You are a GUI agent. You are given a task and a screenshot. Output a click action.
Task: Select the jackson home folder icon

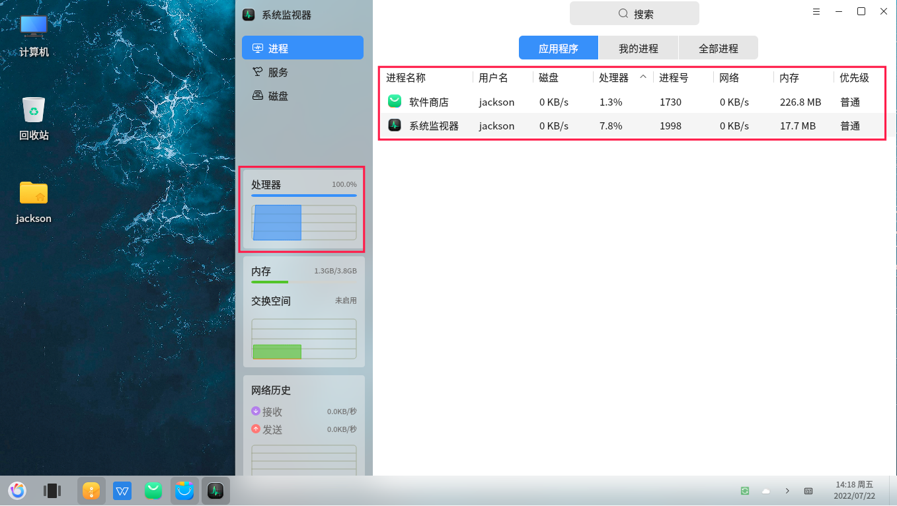34,202
